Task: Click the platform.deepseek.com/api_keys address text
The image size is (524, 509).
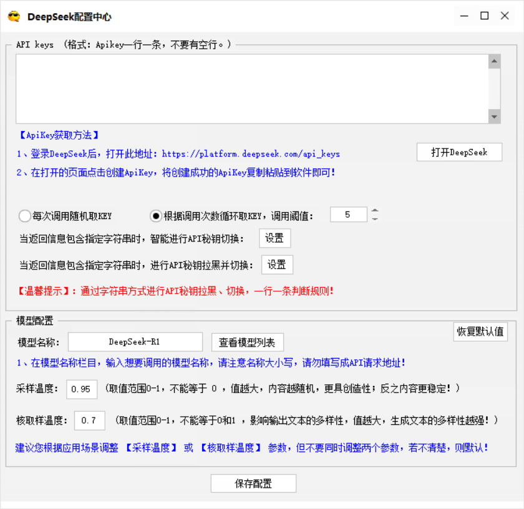Action: tap(251, 154)
